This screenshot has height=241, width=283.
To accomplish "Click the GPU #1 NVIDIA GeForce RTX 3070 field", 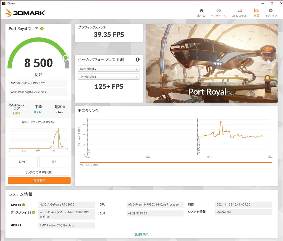I will 66,205.
